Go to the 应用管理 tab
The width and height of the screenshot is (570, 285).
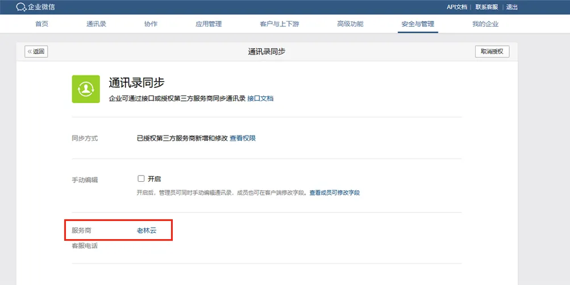[209, 24]
